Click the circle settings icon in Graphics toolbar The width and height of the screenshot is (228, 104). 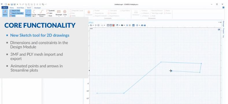pyautogui.click(x=137, y=25)
